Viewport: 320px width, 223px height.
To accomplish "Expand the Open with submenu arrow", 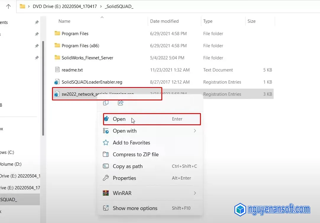I will click(195, 131).
